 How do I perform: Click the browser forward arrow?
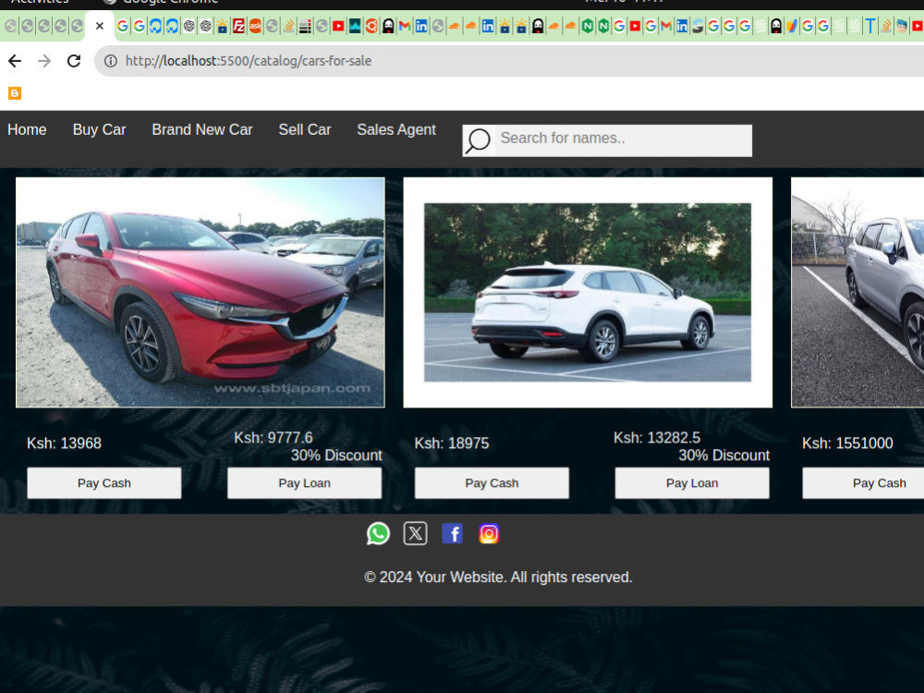tap(44, 61)
